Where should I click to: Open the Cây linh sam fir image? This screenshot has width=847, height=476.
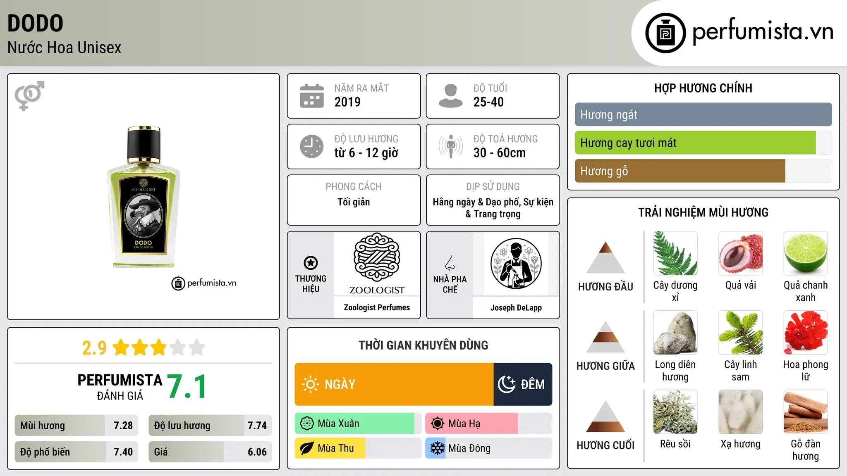(740, 333)
